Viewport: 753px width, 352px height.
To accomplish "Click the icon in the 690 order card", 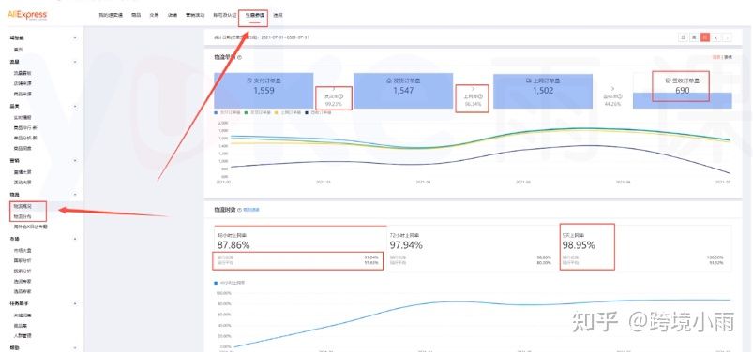I will tap(668, 81).
